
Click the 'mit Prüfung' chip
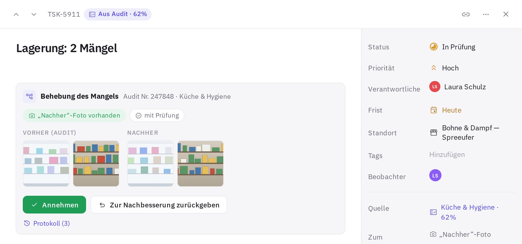157,115
